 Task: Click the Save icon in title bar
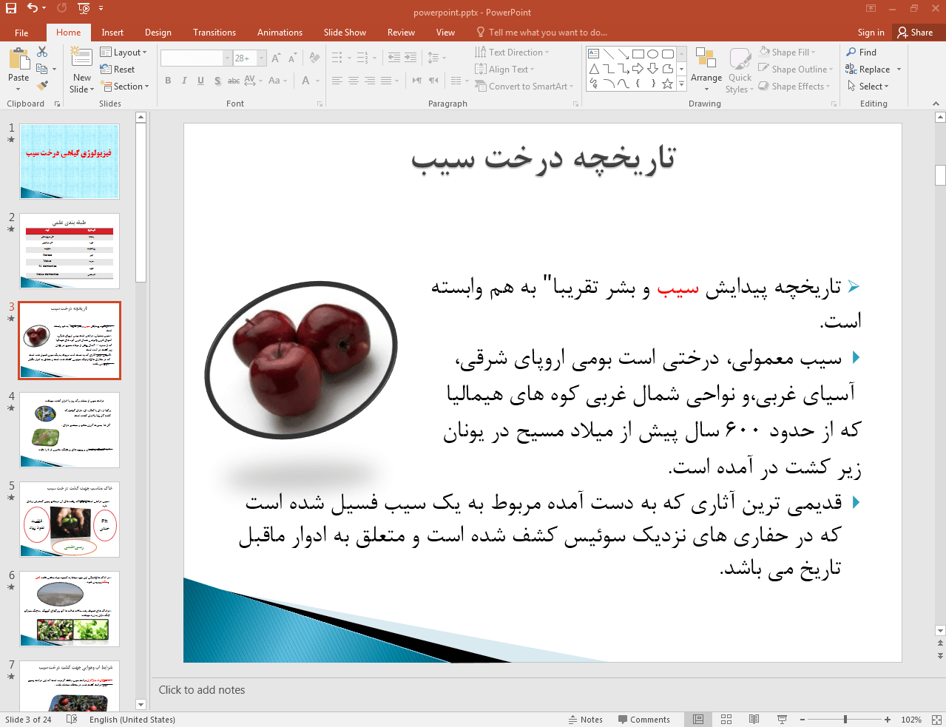tap(11, 8)
